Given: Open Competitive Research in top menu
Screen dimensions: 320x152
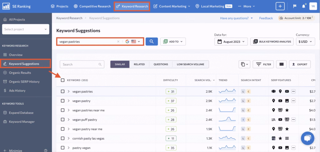Looking at the screenshot, I should tap(92, 6).
